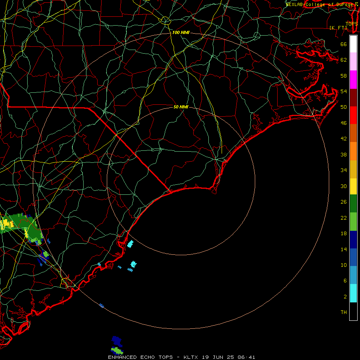This screenshot has width=360, height=360.
Task: Click the light green 26 kft swatch
Action: (353, 222)
